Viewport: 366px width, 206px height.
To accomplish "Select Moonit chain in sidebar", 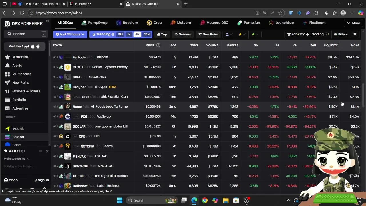I will [x=18, y=129].
